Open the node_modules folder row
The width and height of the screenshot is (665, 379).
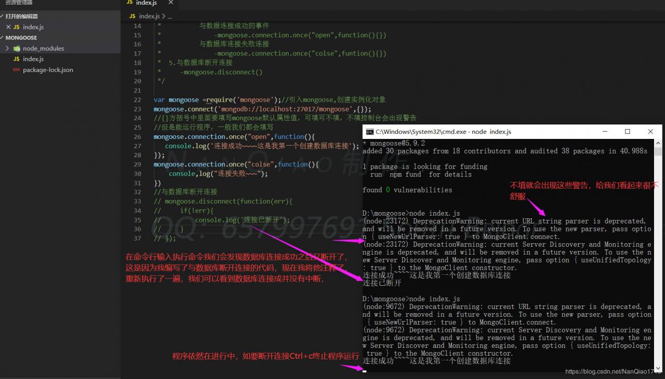tap(60, 48)
